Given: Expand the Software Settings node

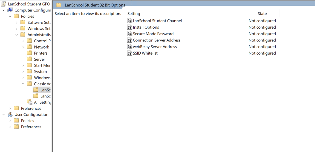Looking at the screenshot, I should [17, 22].
